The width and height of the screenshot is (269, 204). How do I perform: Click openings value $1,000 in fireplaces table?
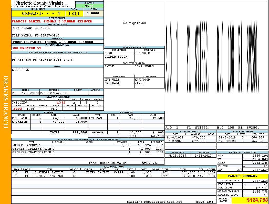158,132
